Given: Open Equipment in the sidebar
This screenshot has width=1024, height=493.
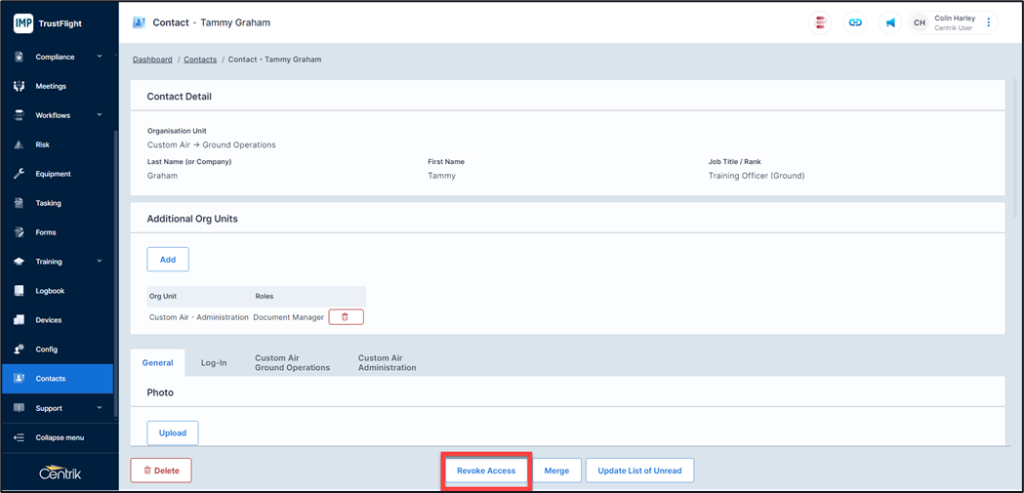Looking at the screenshot, I should point(53,174).
